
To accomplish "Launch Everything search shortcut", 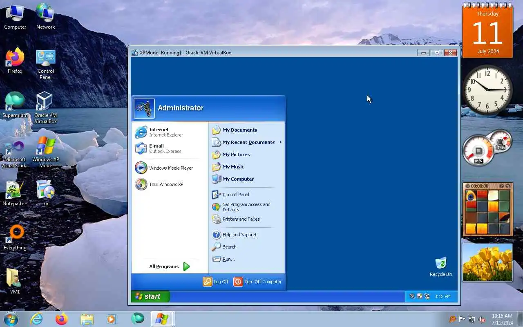I will (x=15, y=237).
